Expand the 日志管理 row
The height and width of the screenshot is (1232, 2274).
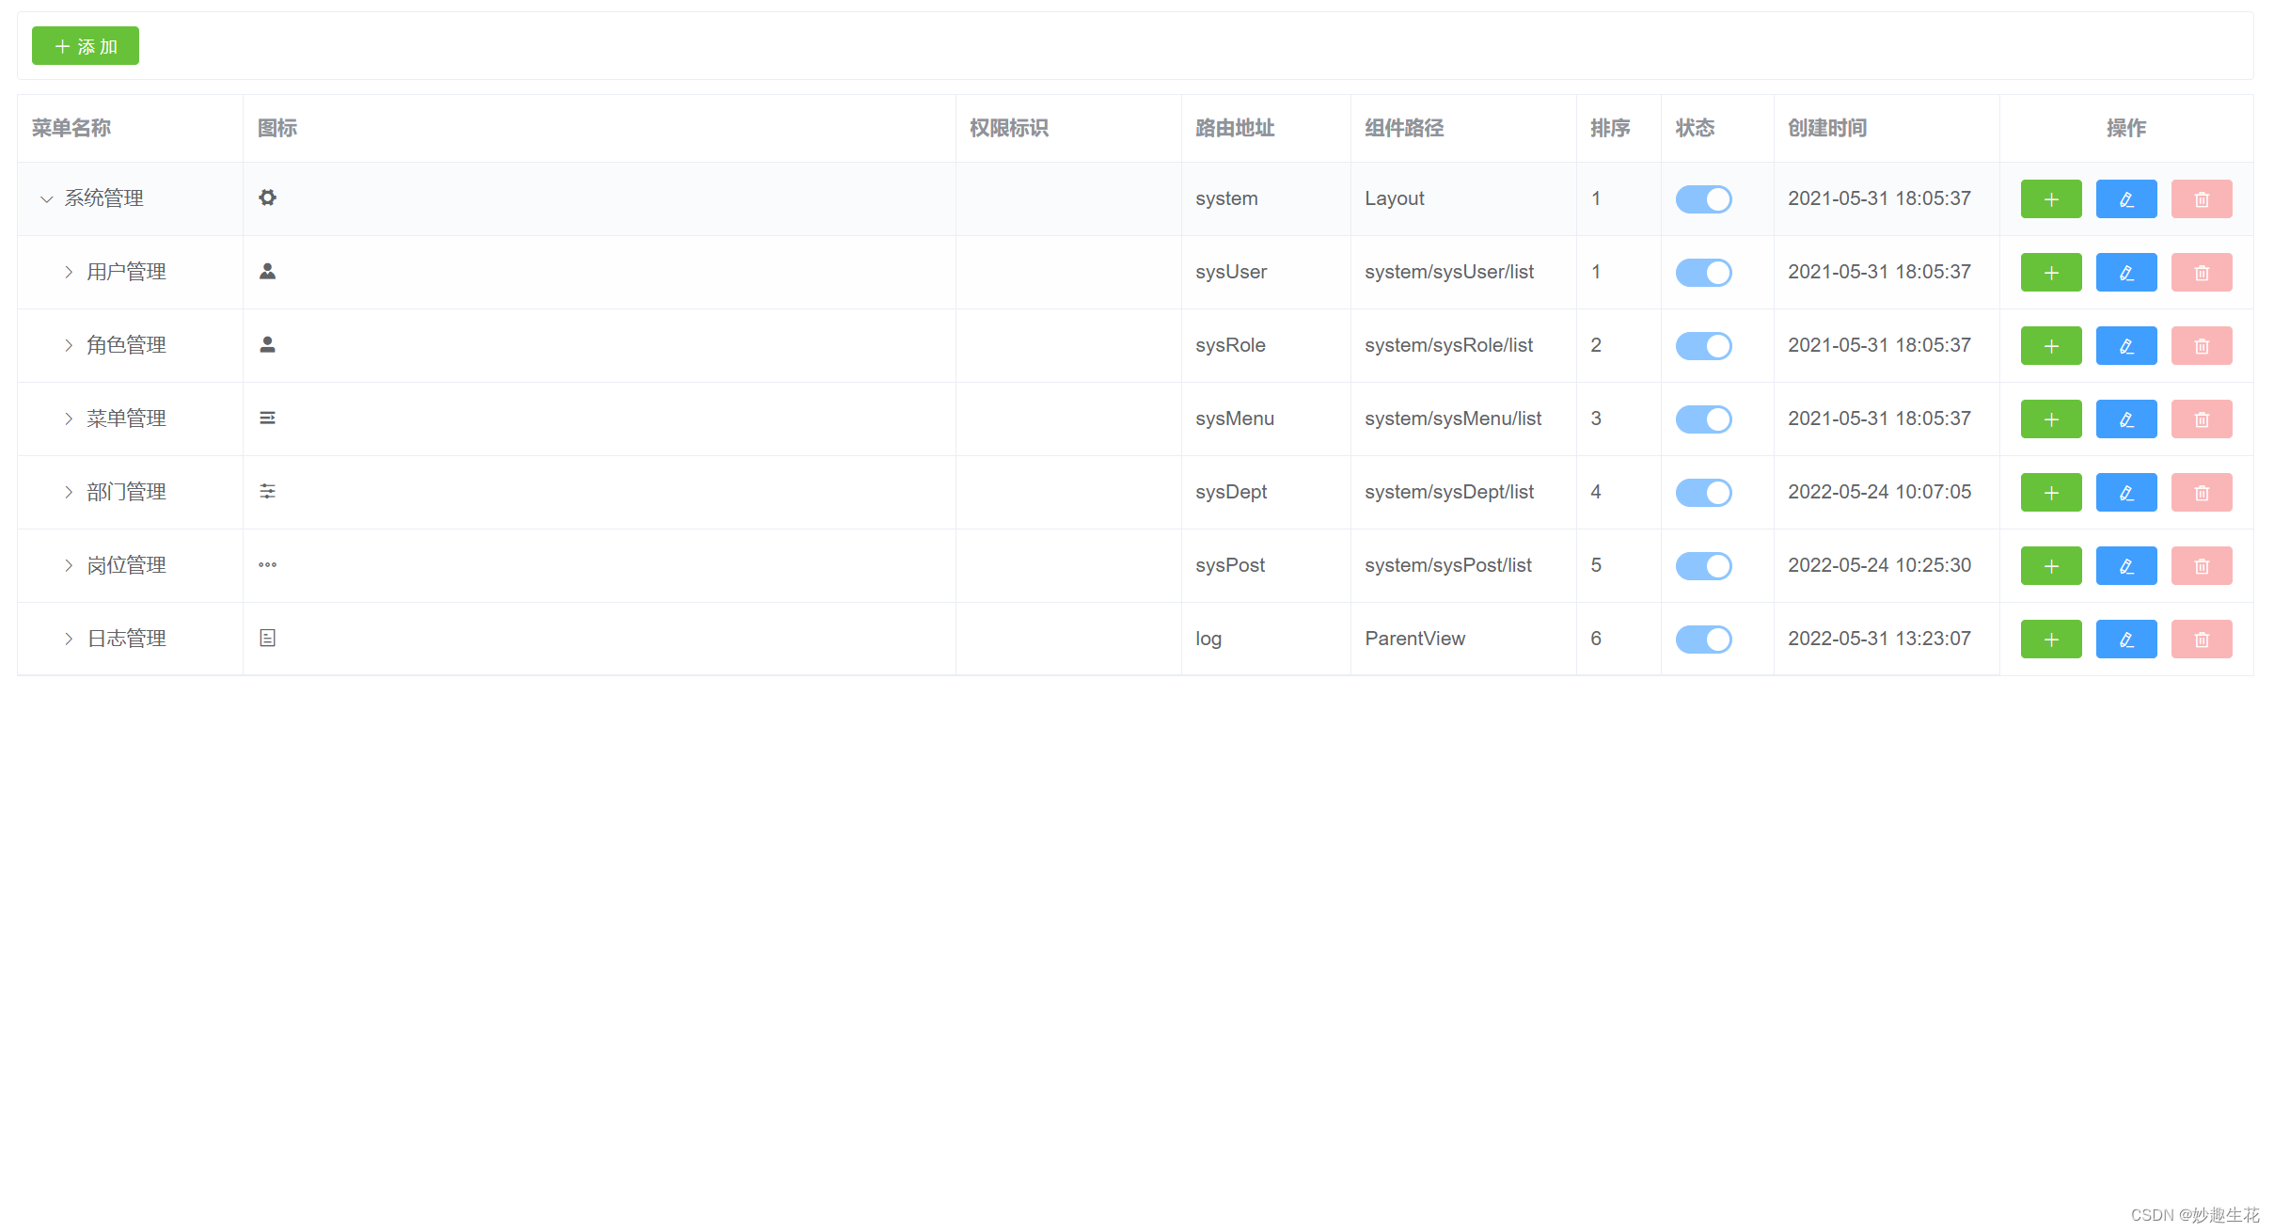coord(69,640)
